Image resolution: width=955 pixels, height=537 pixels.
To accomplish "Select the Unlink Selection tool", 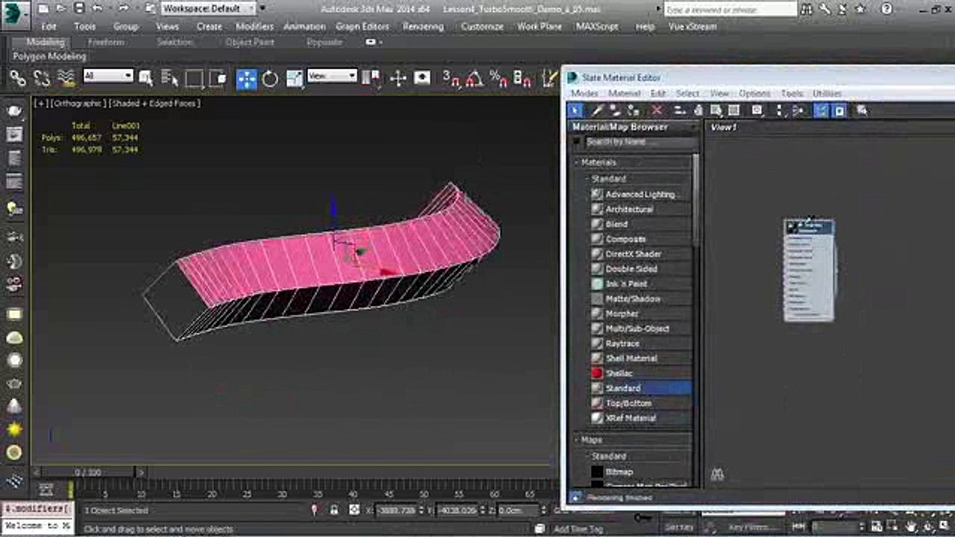I will click(42, 78).
